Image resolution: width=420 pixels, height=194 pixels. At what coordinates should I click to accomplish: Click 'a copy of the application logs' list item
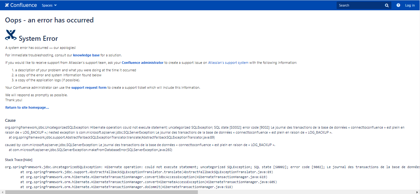(x=48, y=80)
